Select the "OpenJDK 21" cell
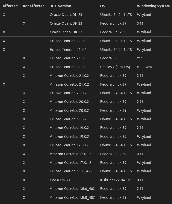Image resolution: width=172 pixels, height=204 pixels. 60,180
